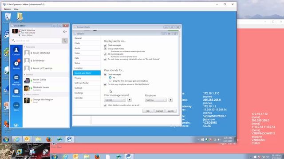Open the Ringtone dropdown
This screenshot has width=284, height=159.
(156, 100)
